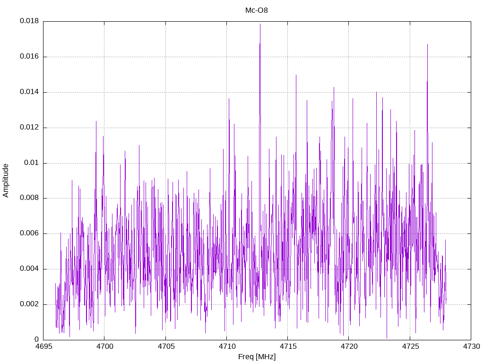Click the Amplitude axis label
484x363 pixels.
[x=6, y=181]
